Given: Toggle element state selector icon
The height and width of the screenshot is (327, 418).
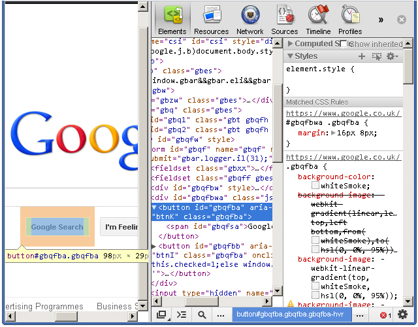Looking at the screenshot, I should point(377,56).
